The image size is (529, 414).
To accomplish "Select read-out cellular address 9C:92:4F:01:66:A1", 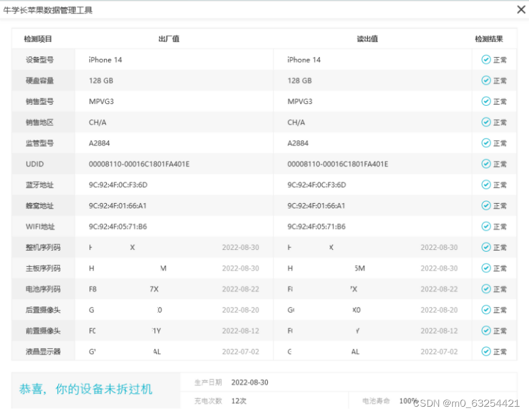I will [x=316, y=205].
